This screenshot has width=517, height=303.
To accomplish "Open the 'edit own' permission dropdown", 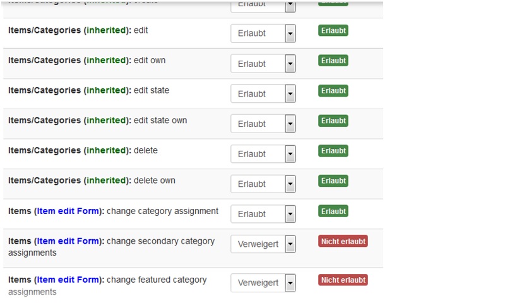I will coord(263,64).
